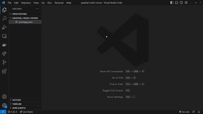
Task: Open the Run menu
Action: (49, 3)
